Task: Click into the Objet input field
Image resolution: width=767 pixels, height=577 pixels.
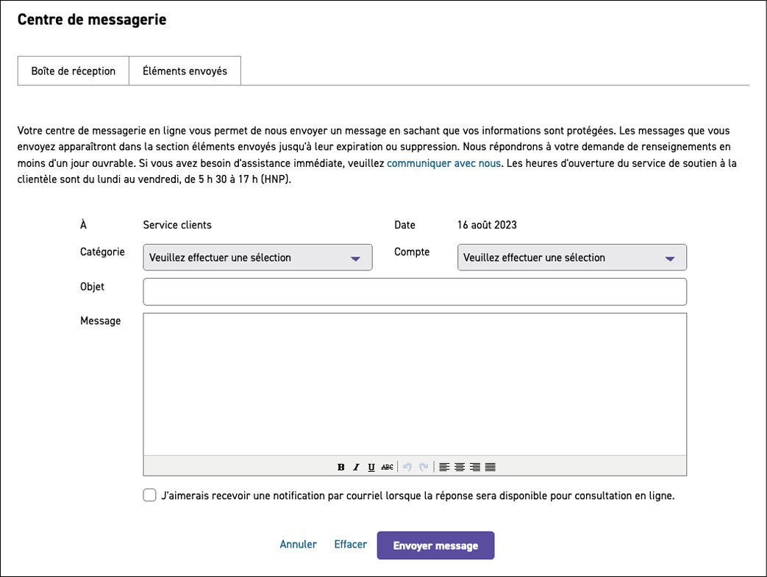Action: (415, 292)
